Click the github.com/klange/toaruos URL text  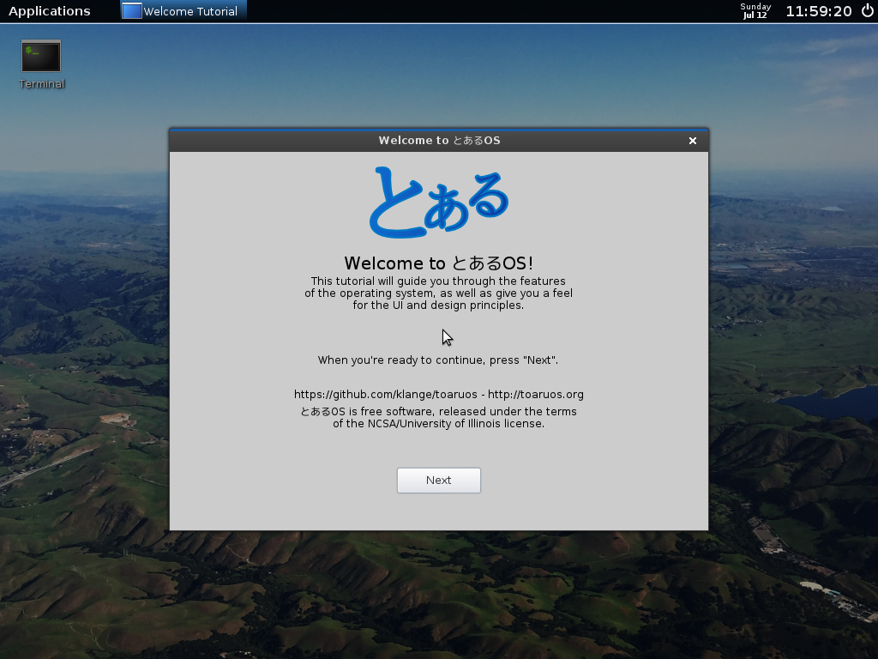386,395
